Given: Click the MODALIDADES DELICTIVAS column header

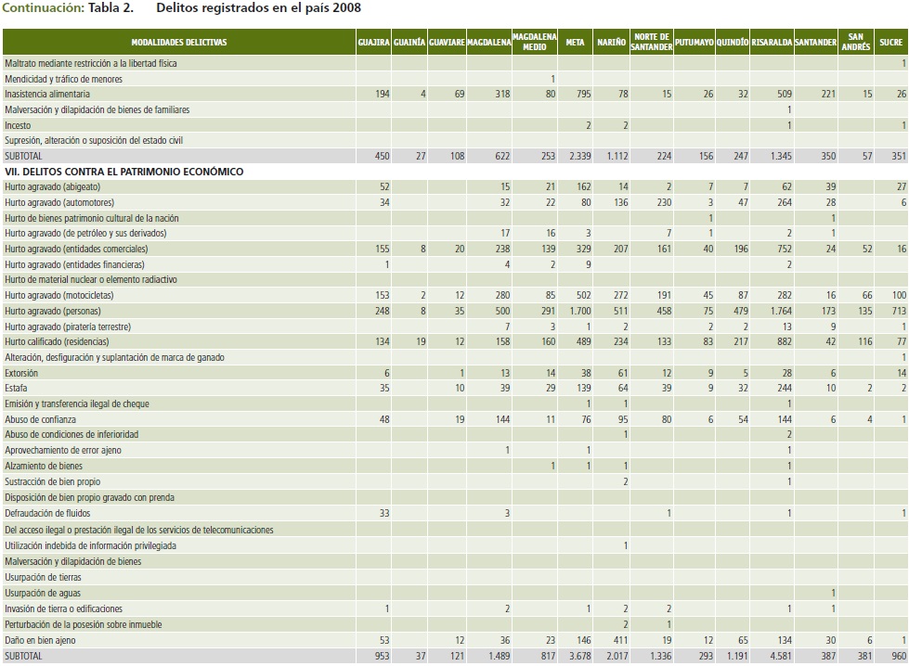Looking at the screenshot, I should [178, 43].
